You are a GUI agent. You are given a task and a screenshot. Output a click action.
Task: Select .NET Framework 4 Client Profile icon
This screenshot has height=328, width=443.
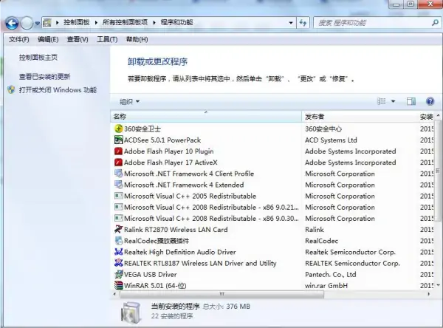coord(118,174)
